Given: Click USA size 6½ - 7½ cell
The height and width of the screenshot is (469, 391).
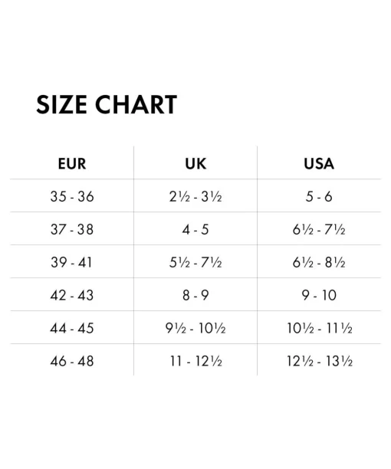Looking at the screenshot, I should pyautogui.click(x=319, y=229).
